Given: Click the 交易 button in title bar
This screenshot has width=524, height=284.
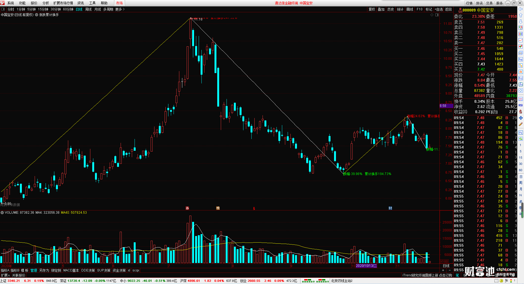Looking at the screenshot, I should coord(490,3).
